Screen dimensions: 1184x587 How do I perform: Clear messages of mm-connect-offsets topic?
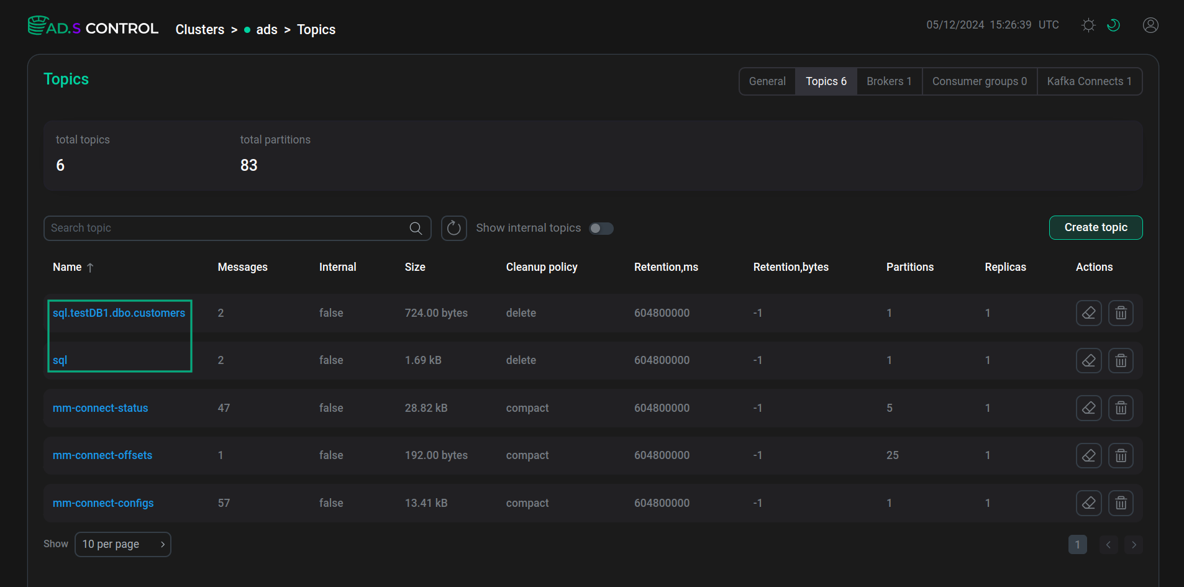(x=1089, y=455)
